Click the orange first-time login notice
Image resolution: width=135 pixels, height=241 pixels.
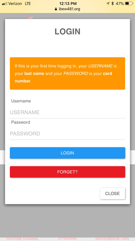pos(67,73)
